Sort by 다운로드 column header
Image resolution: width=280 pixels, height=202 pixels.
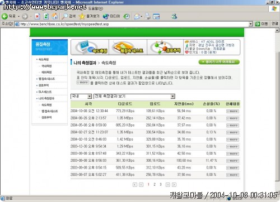[x=125, y=104]
